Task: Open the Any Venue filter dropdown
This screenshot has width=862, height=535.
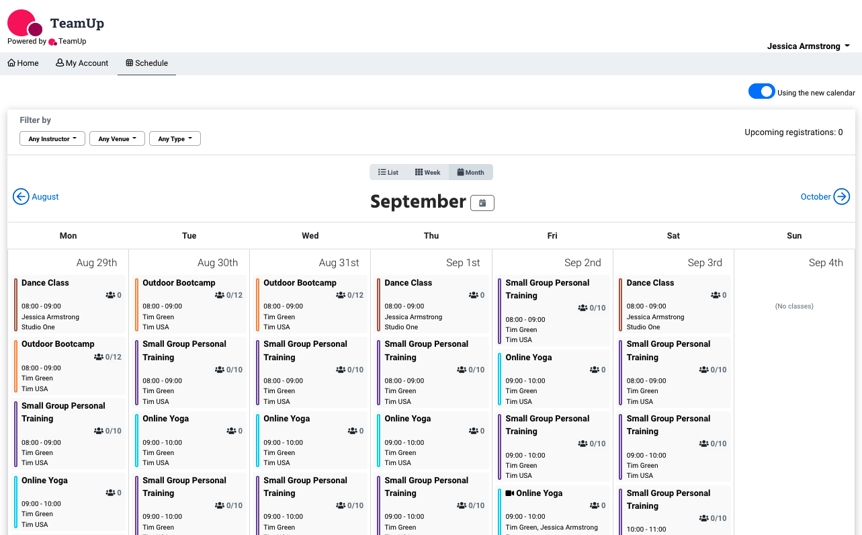Action: point(117,138)
